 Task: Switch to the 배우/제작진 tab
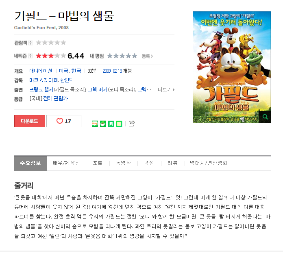tap(66, 163)
